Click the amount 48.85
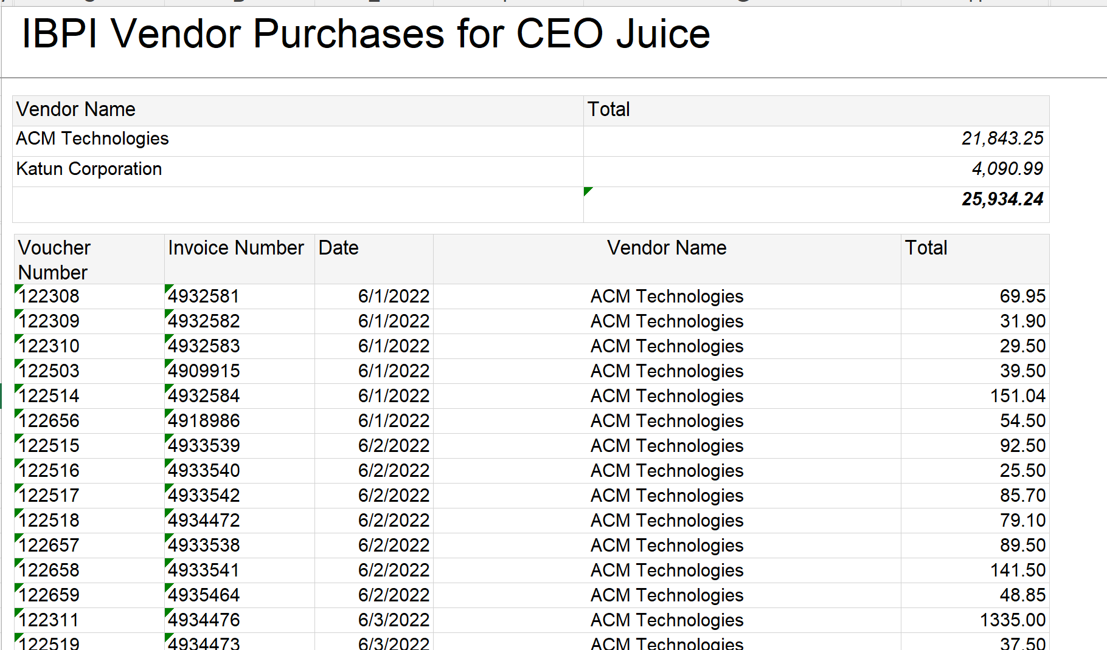The width and height of the screenshot is (1107, 650). 1022,595
